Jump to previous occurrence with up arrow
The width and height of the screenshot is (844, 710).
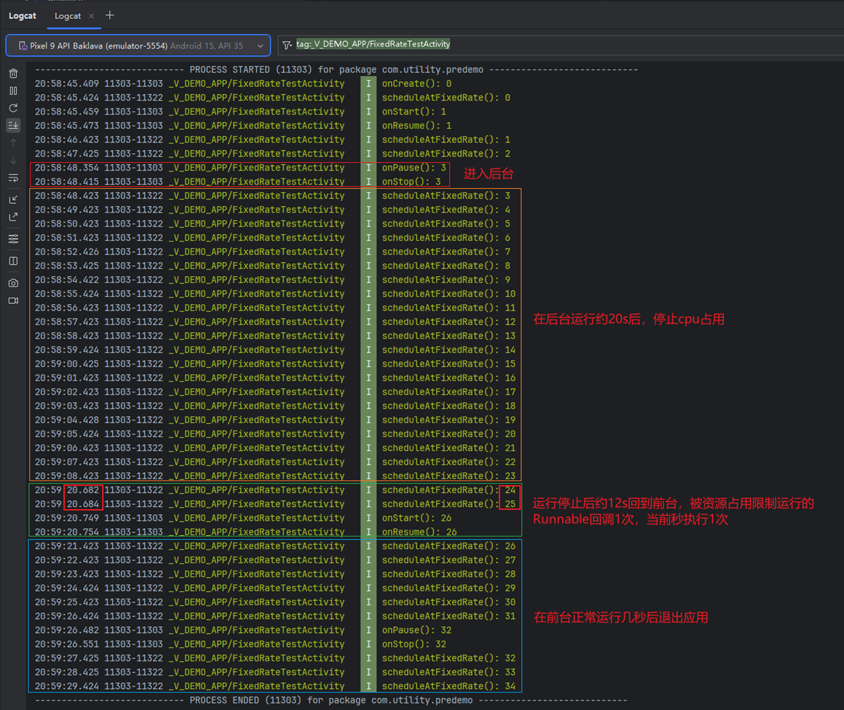click(x=14, y=143)
